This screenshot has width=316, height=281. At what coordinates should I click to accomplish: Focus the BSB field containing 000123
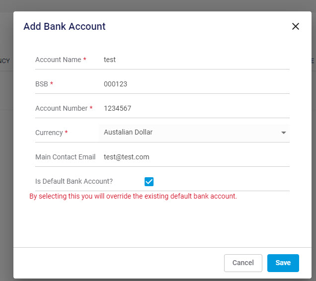point(194,84)
